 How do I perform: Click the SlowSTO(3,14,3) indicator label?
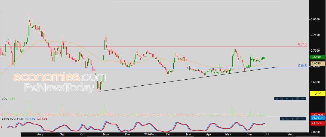(x=13, y=119)
